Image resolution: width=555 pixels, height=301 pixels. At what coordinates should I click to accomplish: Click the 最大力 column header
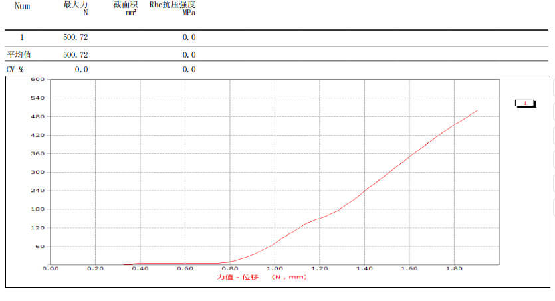click(75, 5)
